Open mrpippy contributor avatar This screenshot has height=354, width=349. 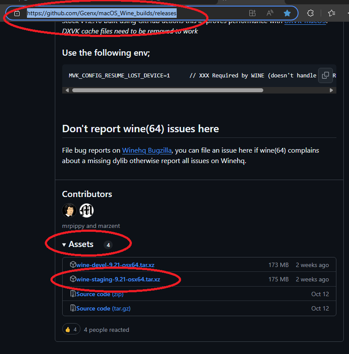pos(69,210)
